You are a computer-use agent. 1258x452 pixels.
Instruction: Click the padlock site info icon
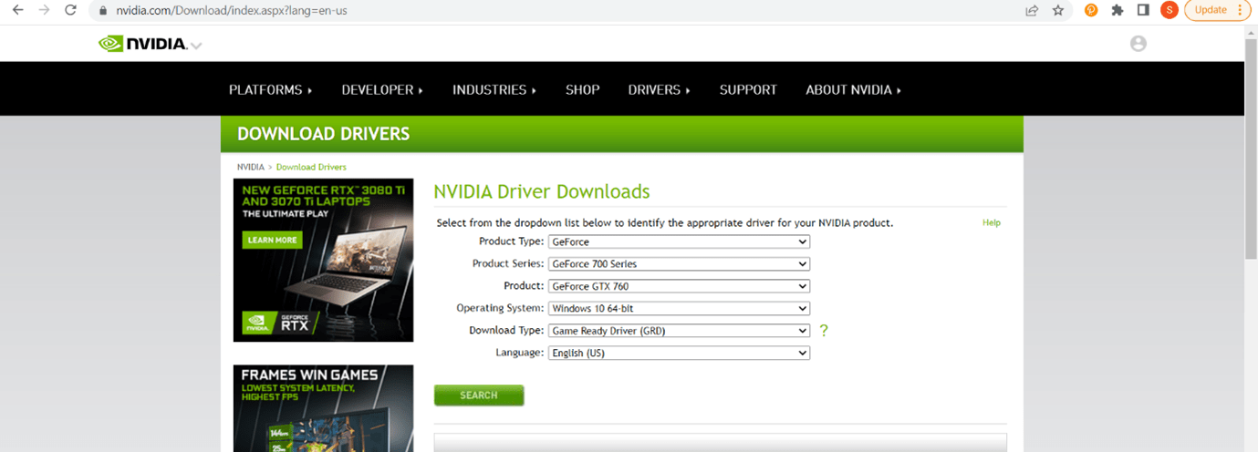[x=102, y=11]
